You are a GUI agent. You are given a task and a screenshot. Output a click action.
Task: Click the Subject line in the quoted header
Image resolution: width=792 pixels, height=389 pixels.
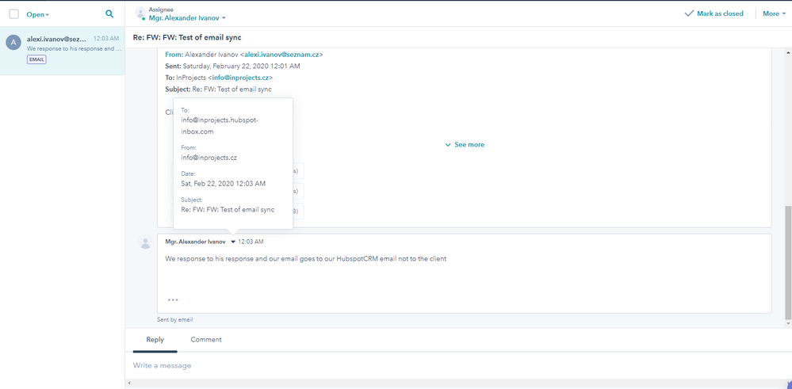pos(218,90)
